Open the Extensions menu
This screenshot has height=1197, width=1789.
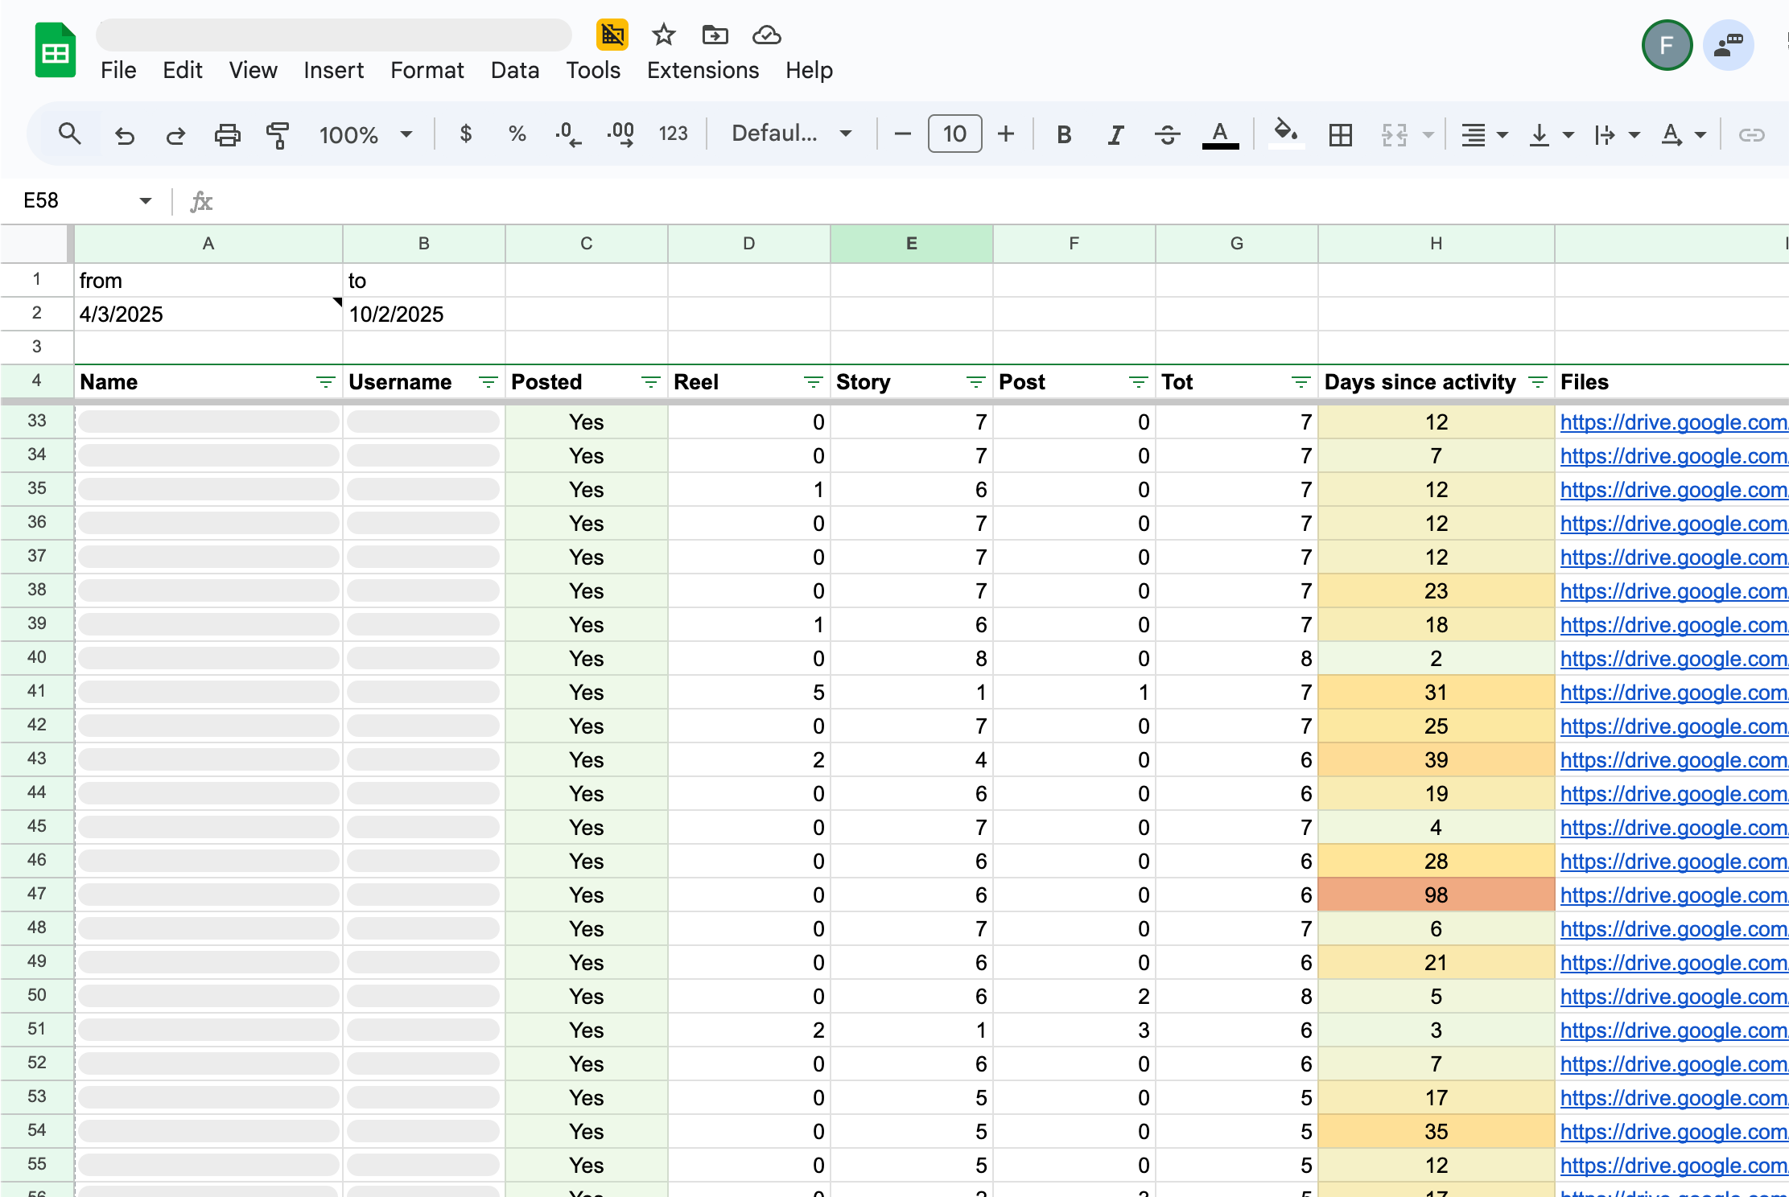[x=703, y=71]
